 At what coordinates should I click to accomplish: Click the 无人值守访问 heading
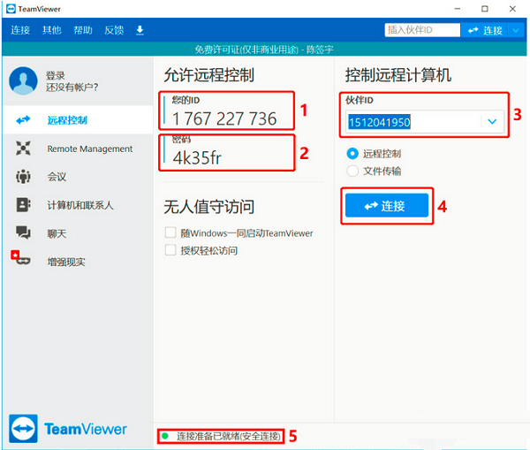(208, 207)
